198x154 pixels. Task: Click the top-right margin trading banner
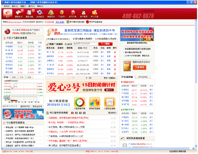[137, 34]
